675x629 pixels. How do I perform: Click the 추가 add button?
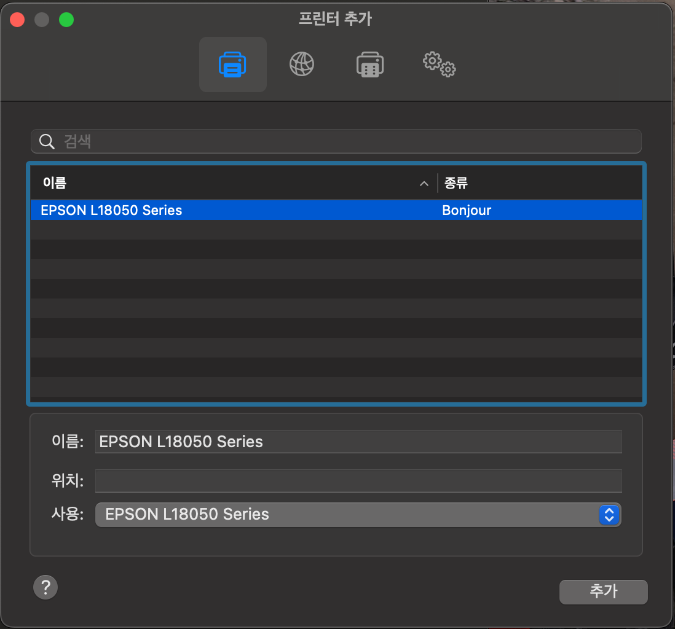click(x=603, y=592)
